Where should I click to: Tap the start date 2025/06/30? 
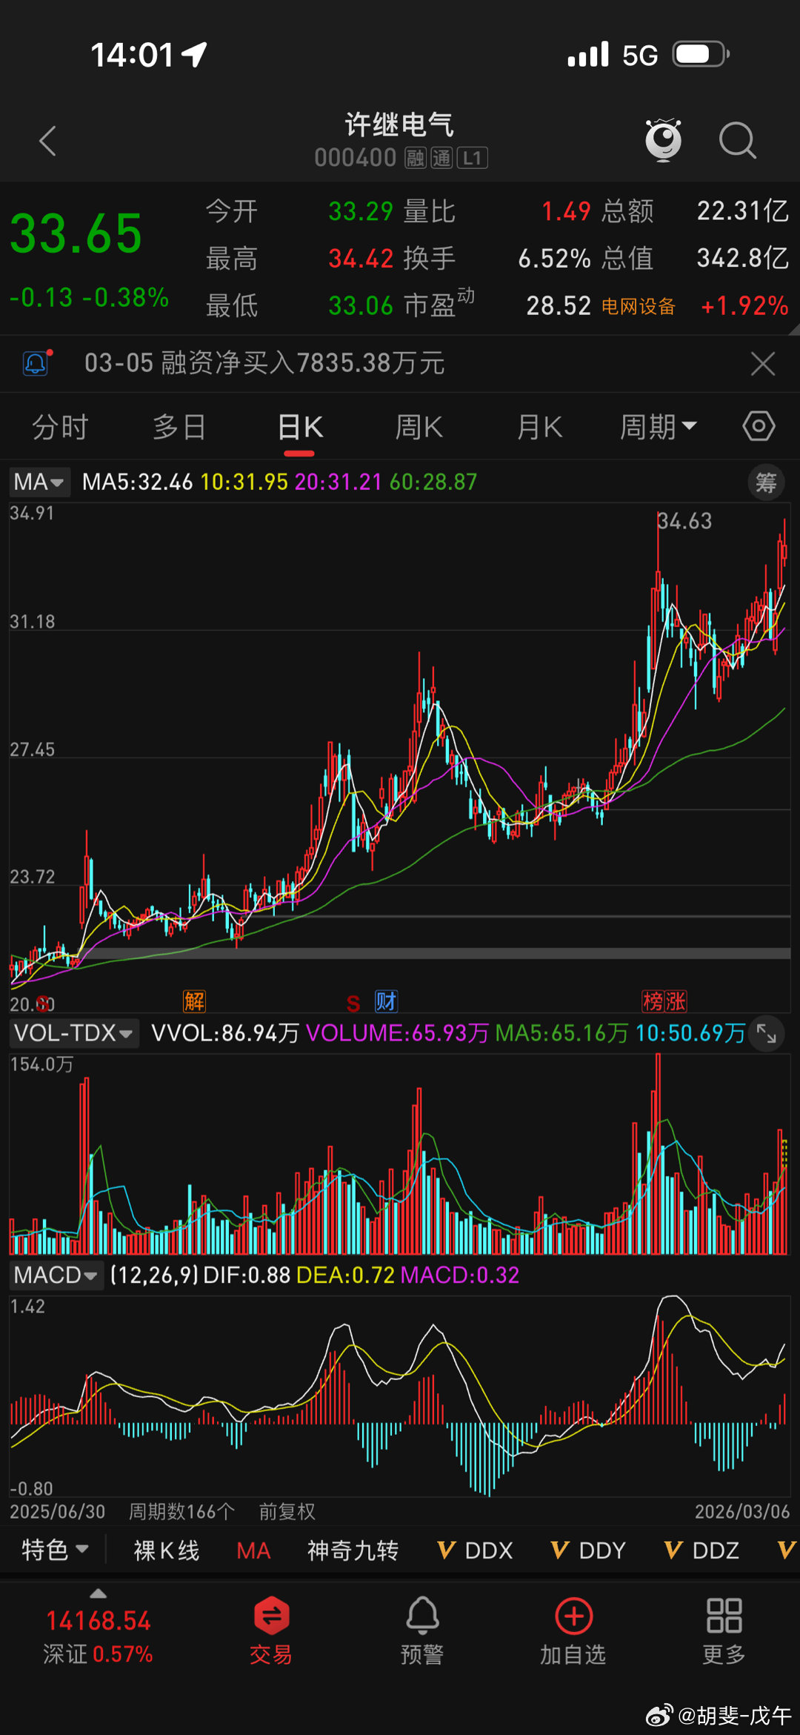(58, 1511)
